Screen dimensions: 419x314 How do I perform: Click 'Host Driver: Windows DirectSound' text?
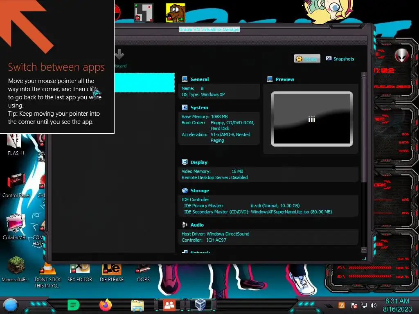[x=215, y=234]
